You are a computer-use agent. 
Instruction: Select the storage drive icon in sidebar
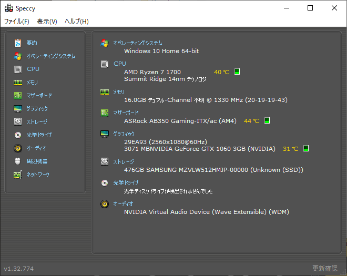click(18, 121)
